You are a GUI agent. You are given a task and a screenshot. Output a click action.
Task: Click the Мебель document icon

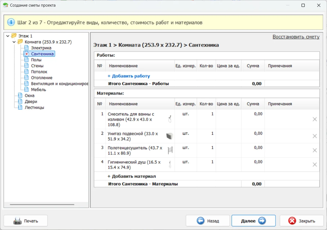(26, 90)
